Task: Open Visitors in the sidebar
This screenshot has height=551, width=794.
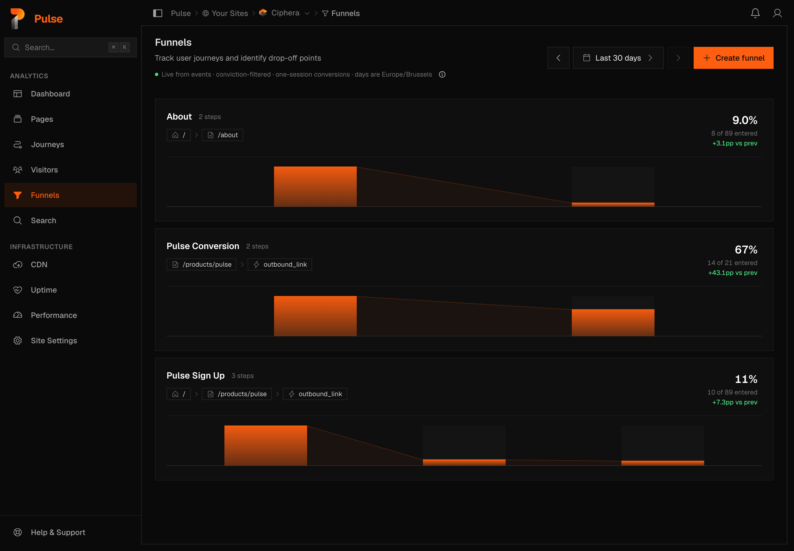Action: [x=71, y=169]
